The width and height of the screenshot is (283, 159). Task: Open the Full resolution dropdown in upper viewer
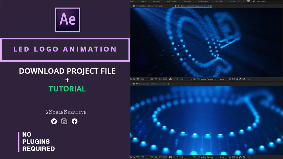(x=186, y=79)
